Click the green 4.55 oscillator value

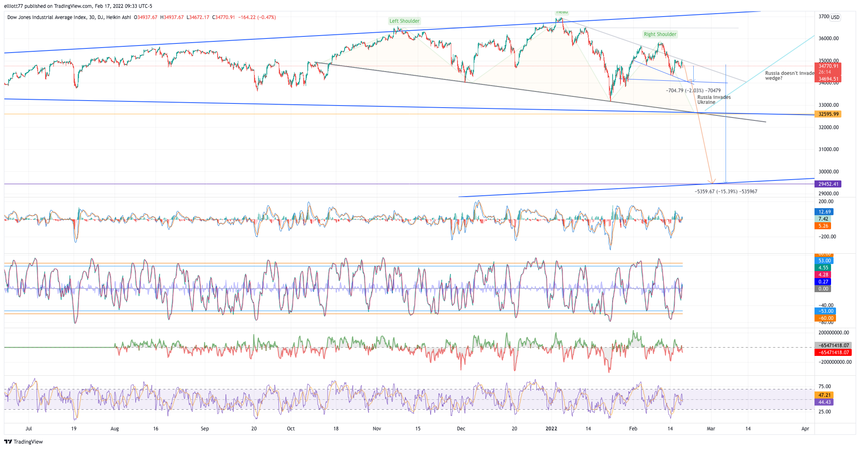pos(823,268)
